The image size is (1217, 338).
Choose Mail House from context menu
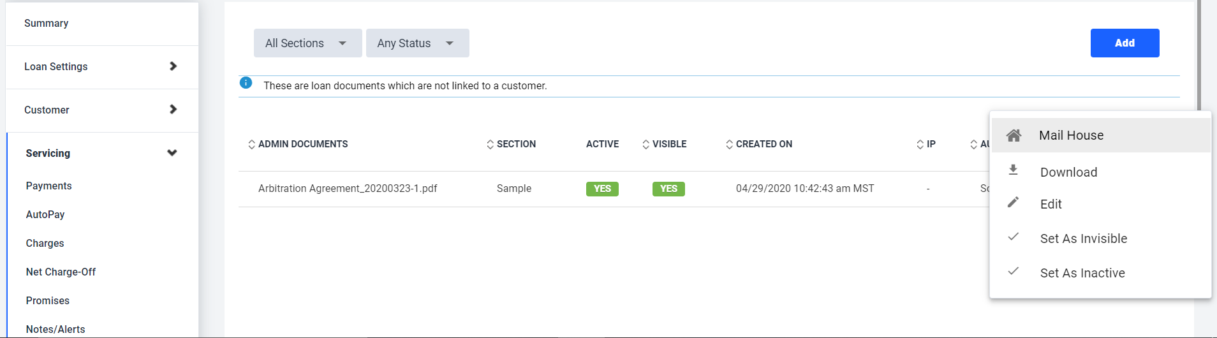coord(1101,135)
